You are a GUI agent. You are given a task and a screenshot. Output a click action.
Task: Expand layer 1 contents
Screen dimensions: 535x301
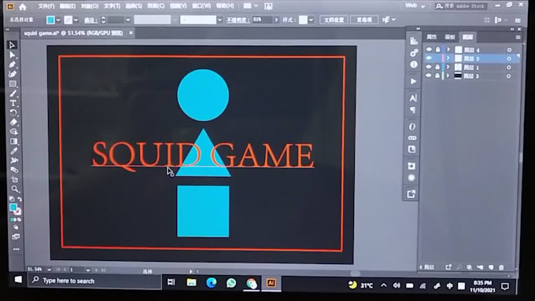pyautogui.click(x=448, y=67)
